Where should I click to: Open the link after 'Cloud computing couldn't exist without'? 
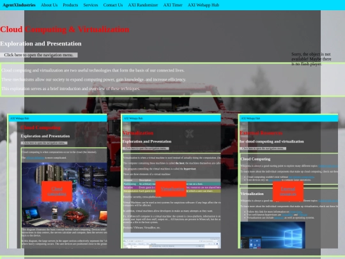tap(301, 177)
